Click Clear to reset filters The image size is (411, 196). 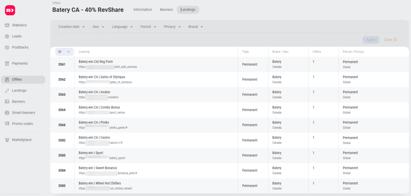(388, 40)
